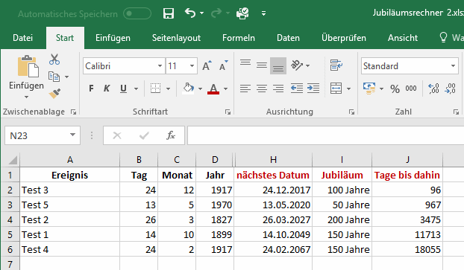Apply percent style
This screenshot has width=464, height=270.
pyautogui.click(x=395, y=89)
